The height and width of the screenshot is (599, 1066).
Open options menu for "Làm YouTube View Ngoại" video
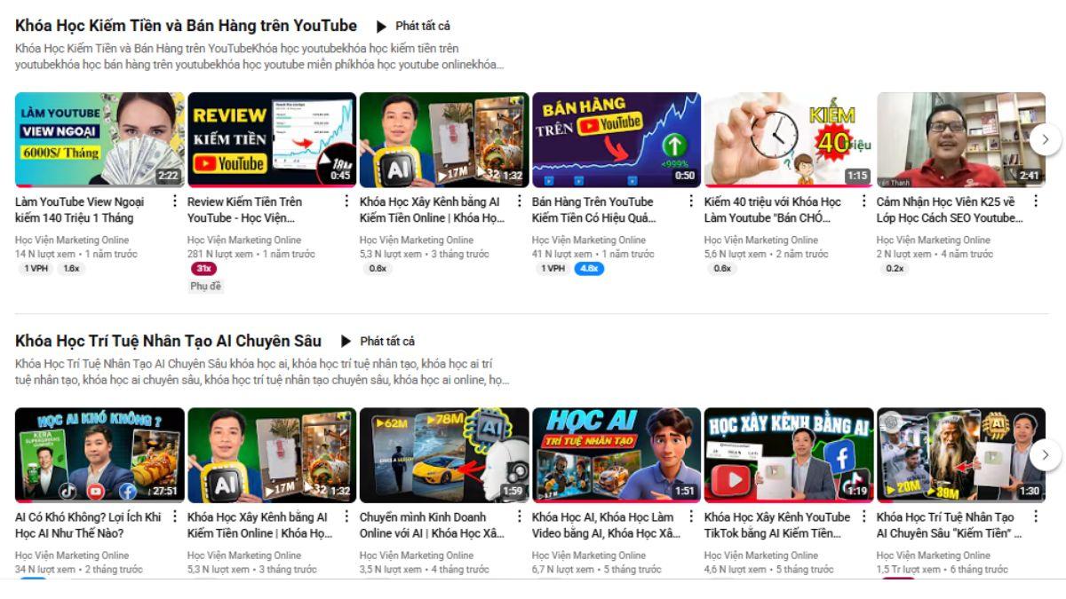coord(174,201)
